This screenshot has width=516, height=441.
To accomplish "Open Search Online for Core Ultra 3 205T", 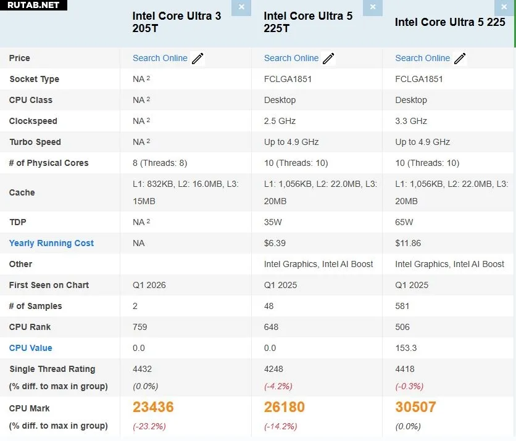I will pos(160,58).
